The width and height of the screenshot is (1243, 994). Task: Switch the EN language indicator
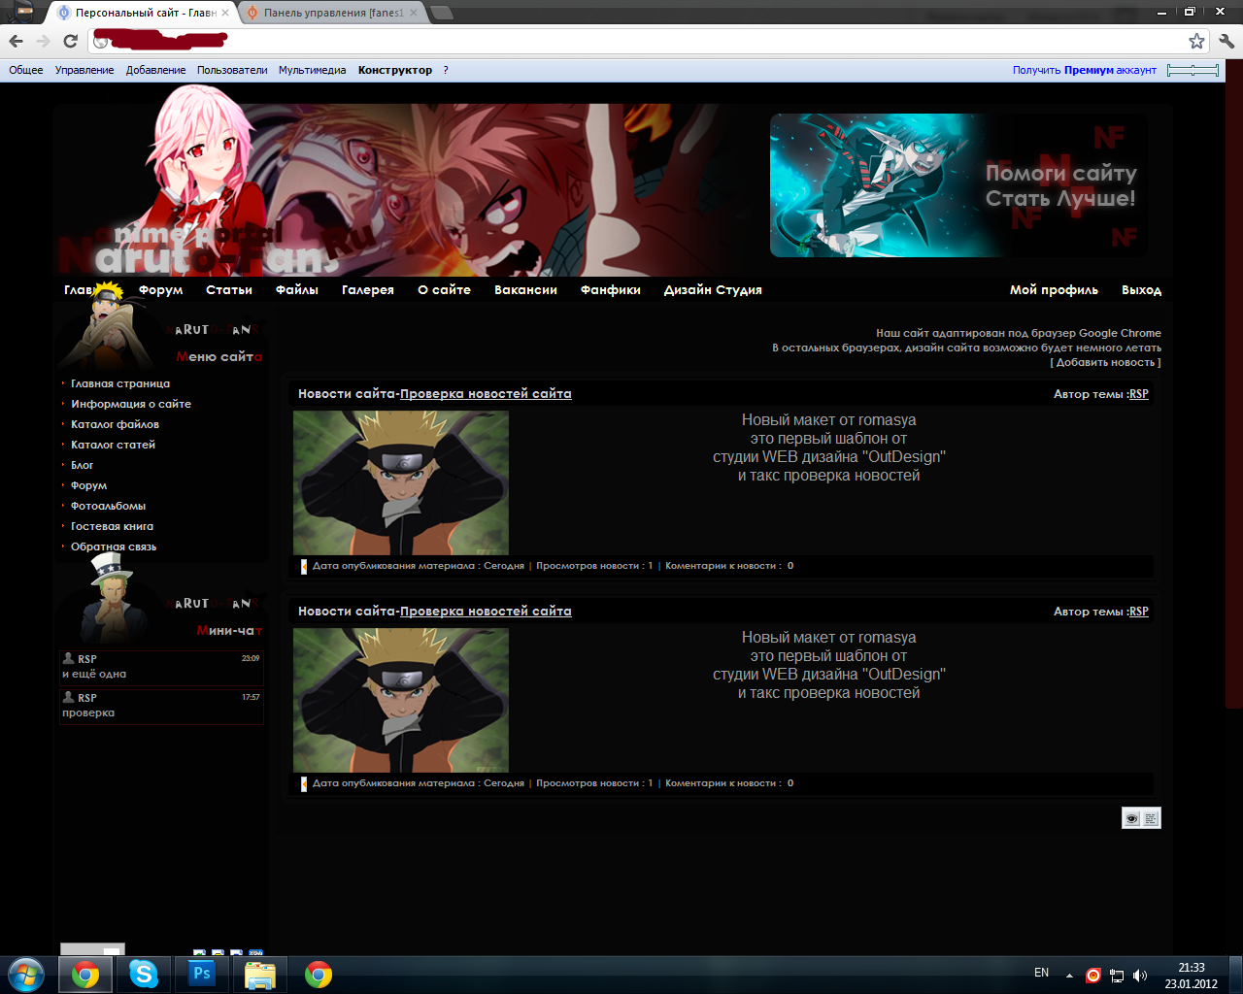pos(1041,973)
